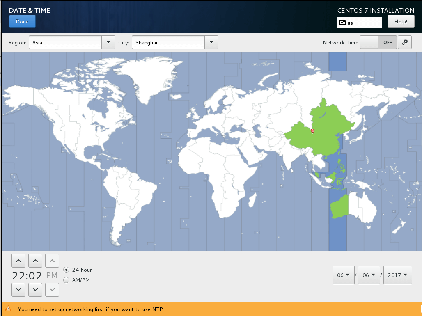The width and height of the screenshot is (422, 316).
Task: Click the us keyboard layout indicator
Action: pyautogui.click(x=360, y=23)
